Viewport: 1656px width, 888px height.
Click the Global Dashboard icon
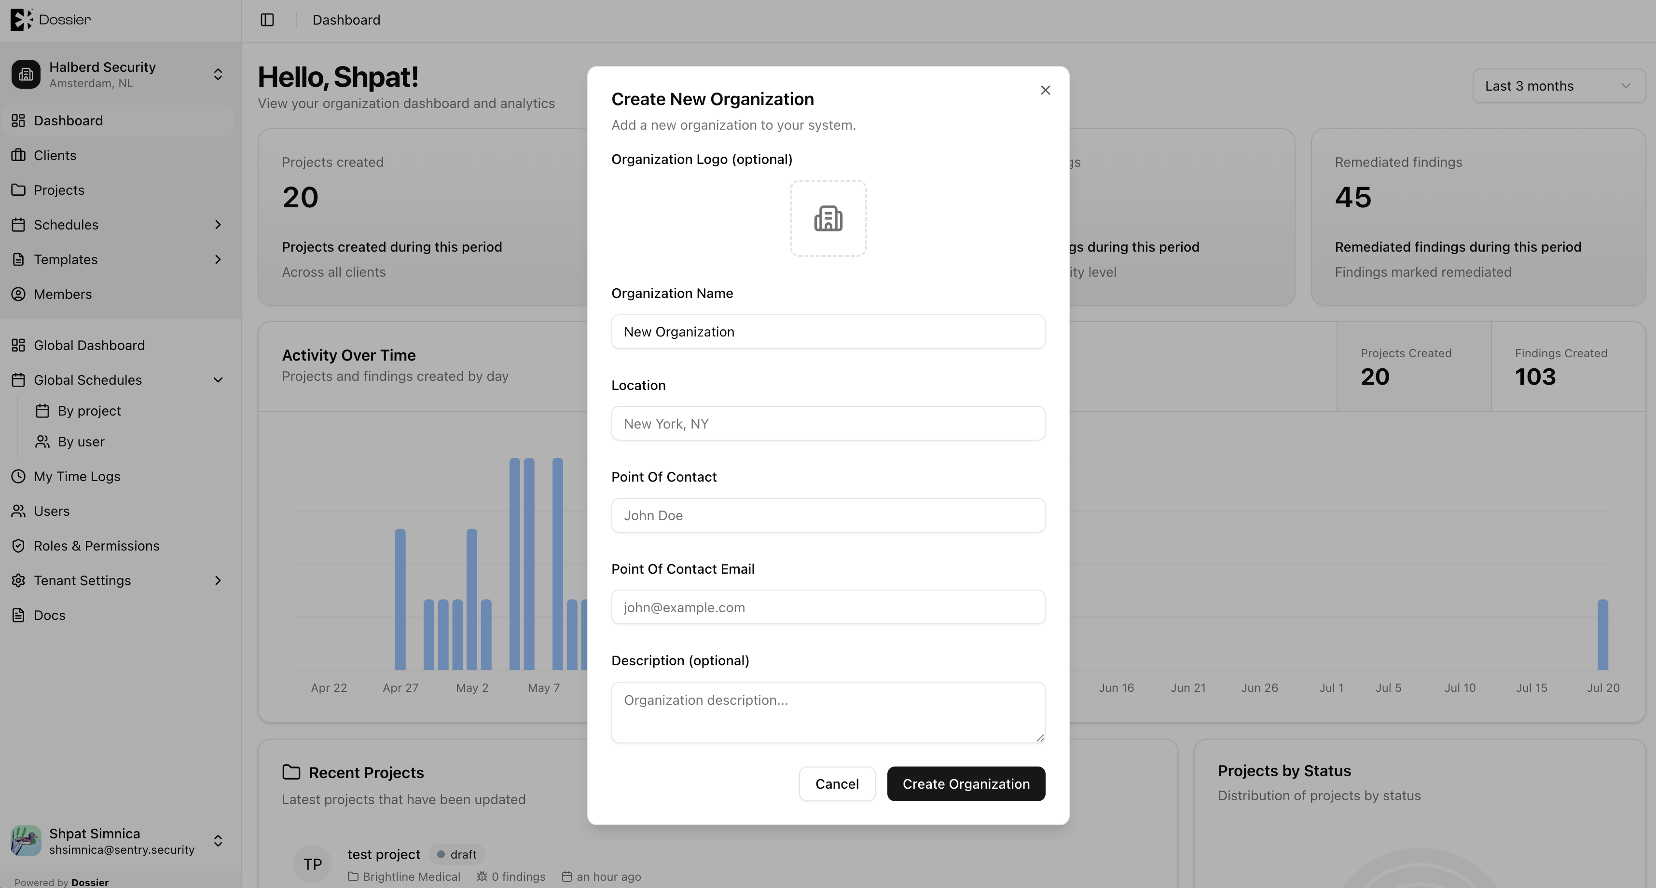coord(19,346)
